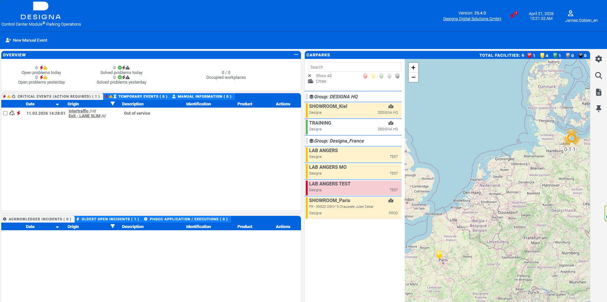Tick the checkbox of the Out of service event
Viewport: 607px width, 302px height.
coord(5,113)
